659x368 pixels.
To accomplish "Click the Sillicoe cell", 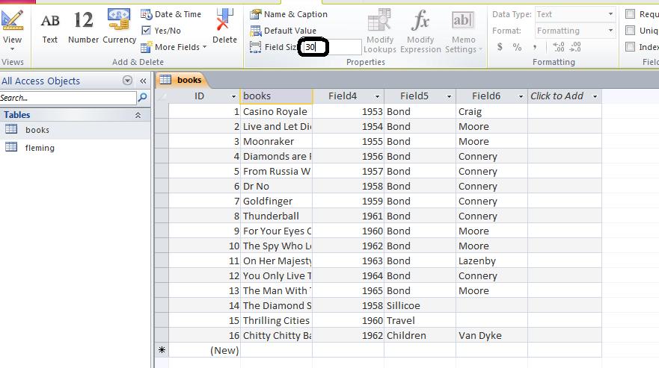I will tap(420, 305).
